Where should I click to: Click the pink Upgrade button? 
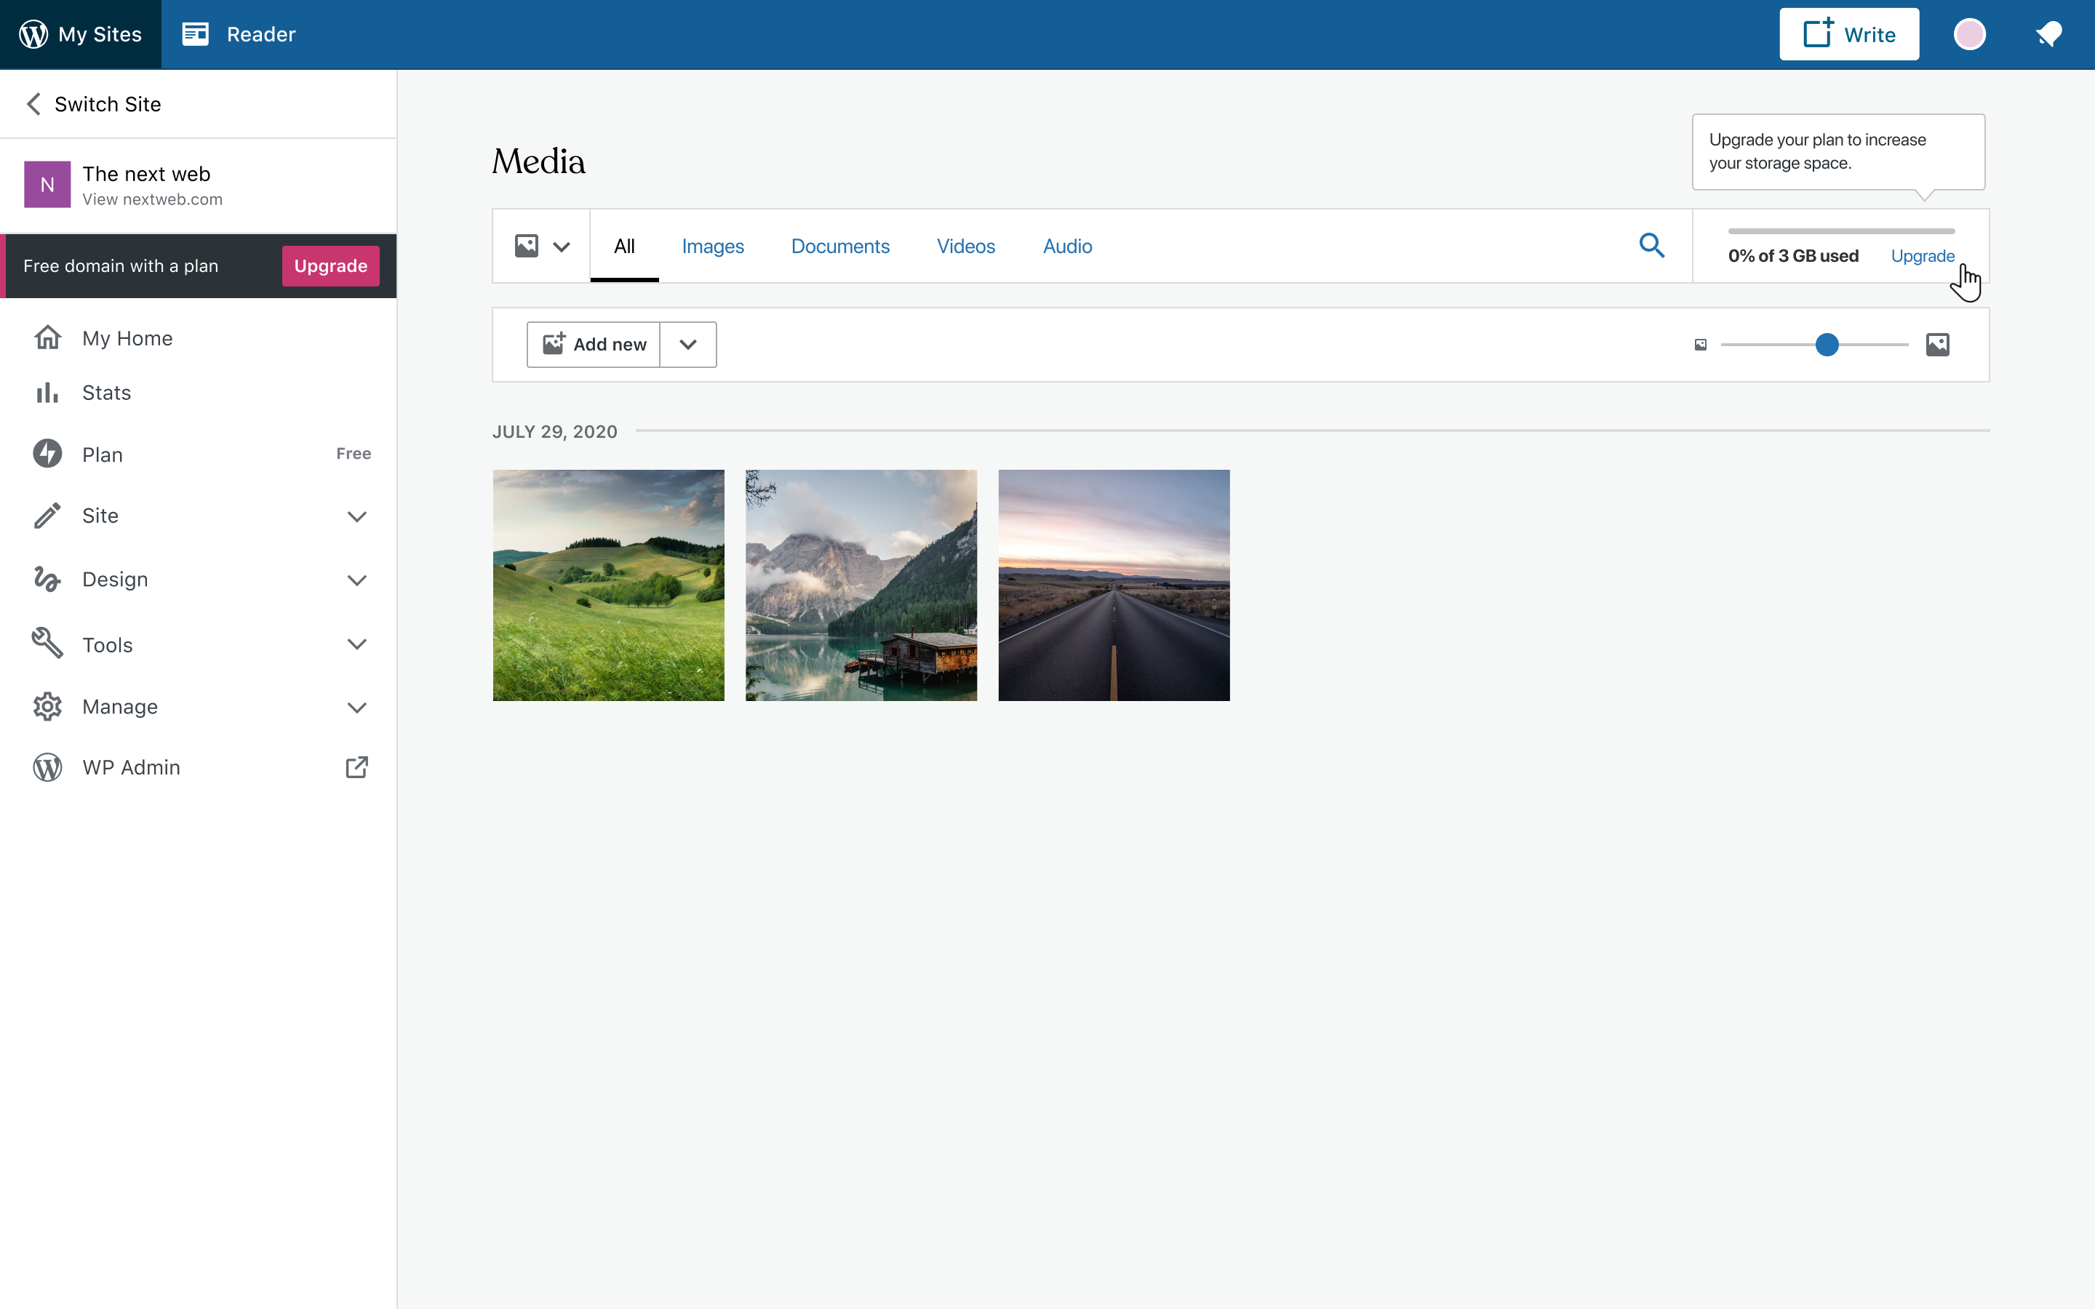click(x=330, y=265)
